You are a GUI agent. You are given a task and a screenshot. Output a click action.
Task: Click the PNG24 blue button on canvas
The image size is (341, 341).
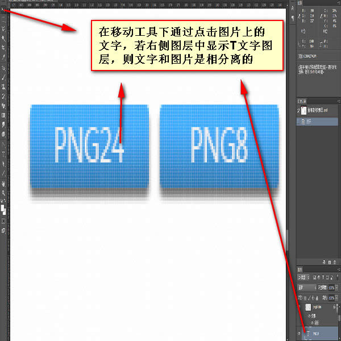click(89, 145)
